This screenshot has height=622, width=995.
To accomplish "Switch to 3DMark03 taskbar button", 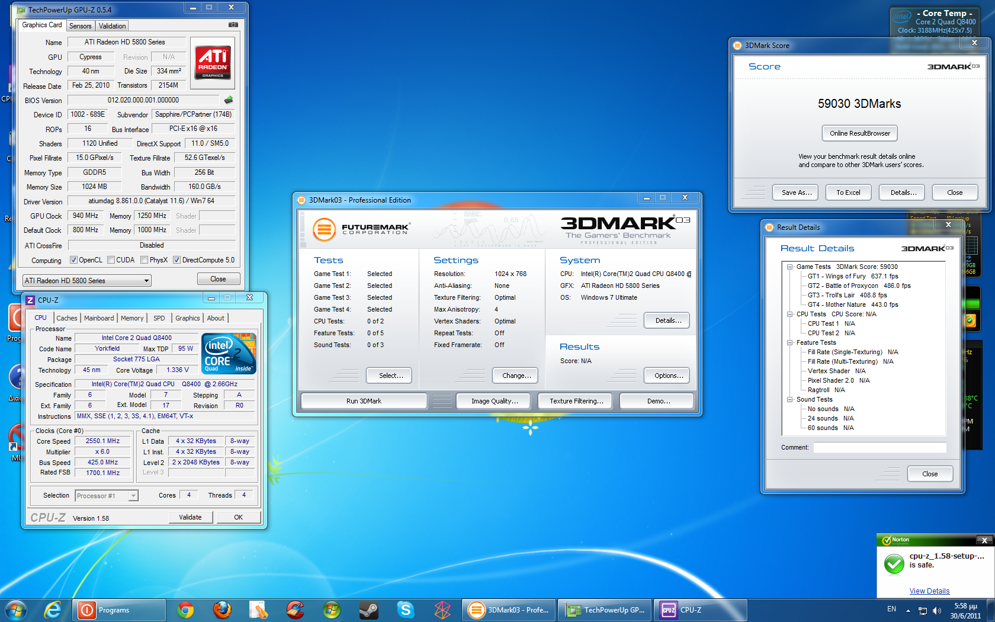I will tap(509, 610).
